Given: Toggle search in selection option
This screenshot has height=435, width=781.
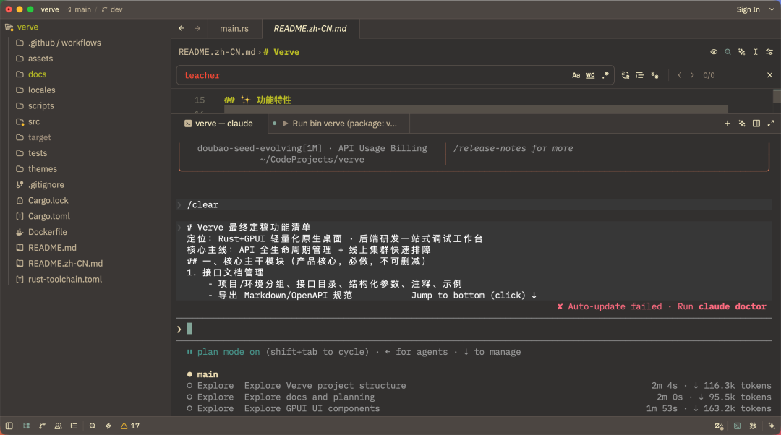Looking at the screenshot, I should click(x=640, y=75).
